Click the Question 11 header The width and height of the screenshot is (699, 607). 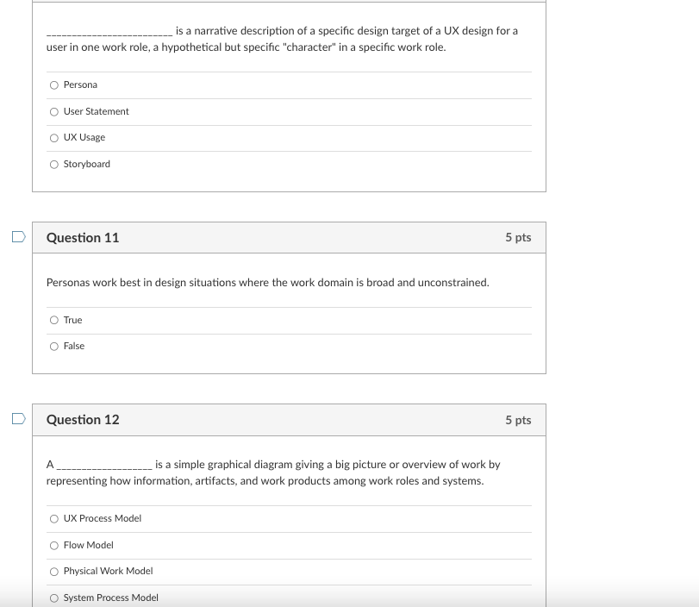coord(83,238)
